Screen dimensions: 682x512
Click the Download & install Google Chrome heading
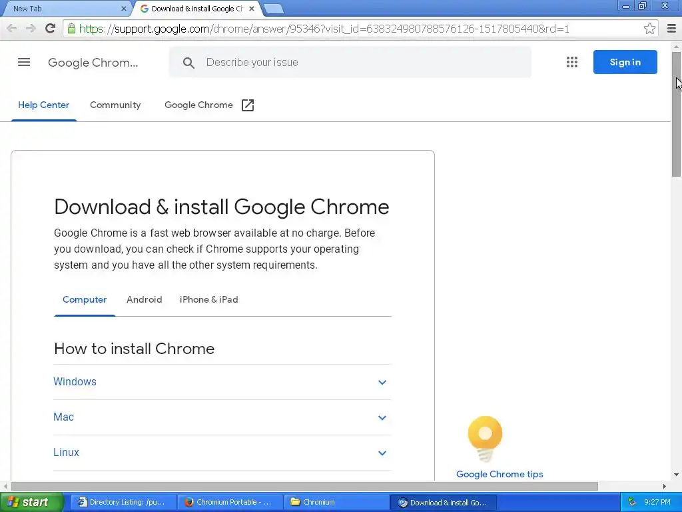point(222,207)
